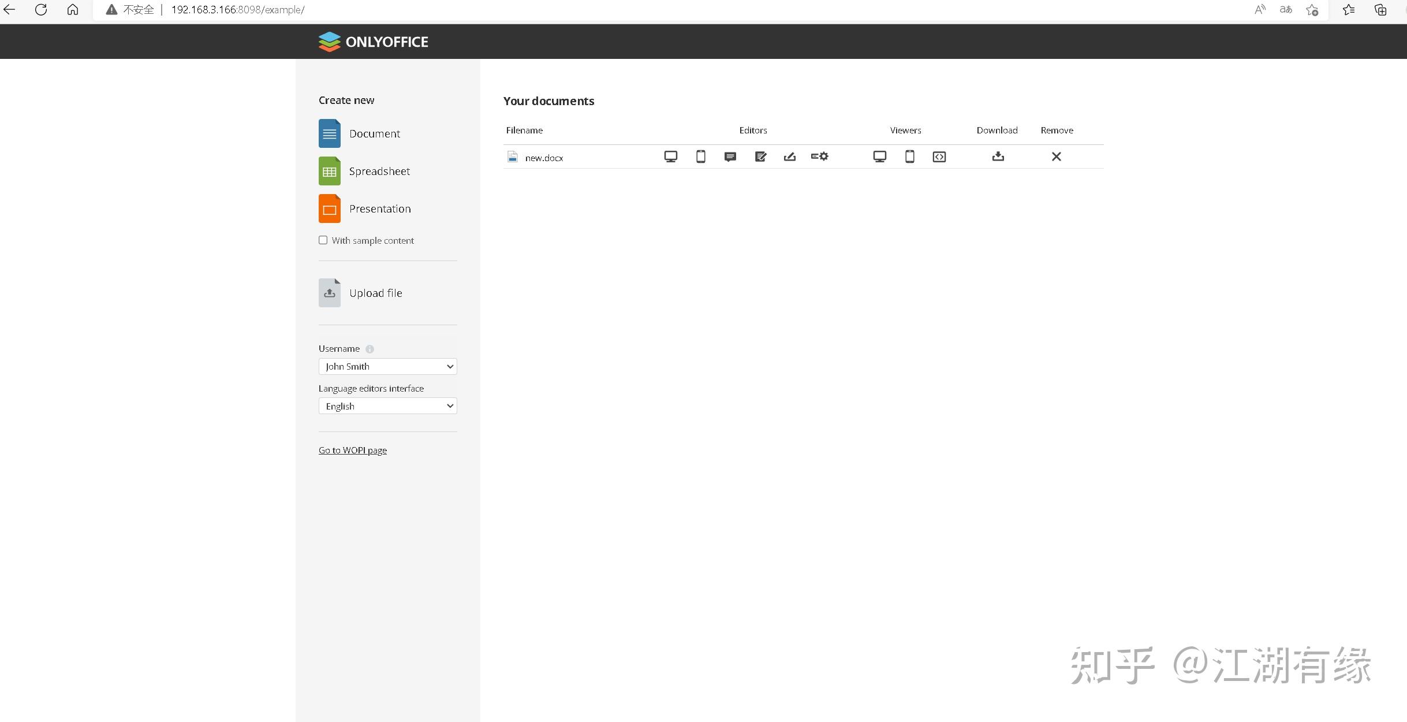Viewport: 1407px width, 722px height.
Task: Select the Username info tooltip icon
Action: click(368, 348)
